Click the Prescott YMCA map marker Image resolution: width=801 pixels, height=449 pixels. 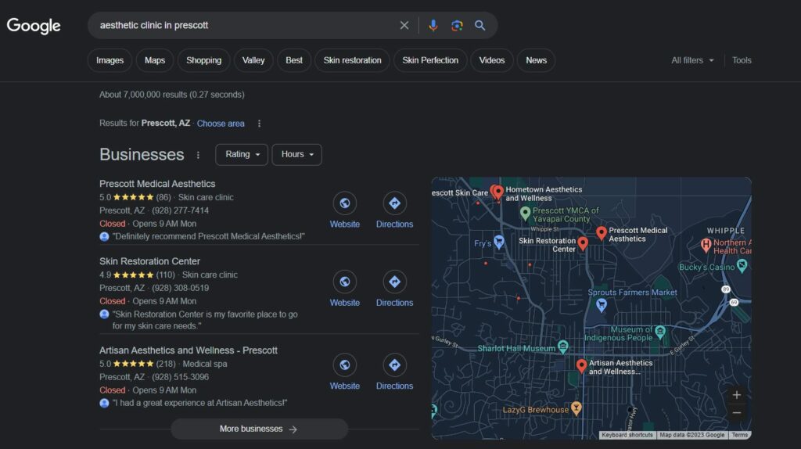[525, 213]
